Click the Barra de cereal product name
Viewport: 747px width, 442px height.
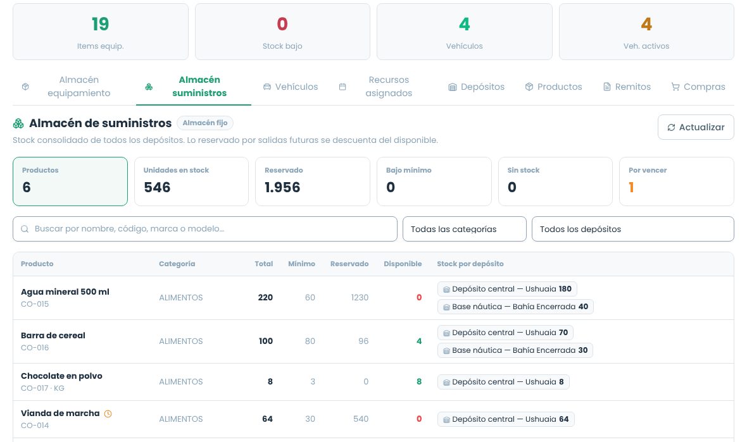53,335
